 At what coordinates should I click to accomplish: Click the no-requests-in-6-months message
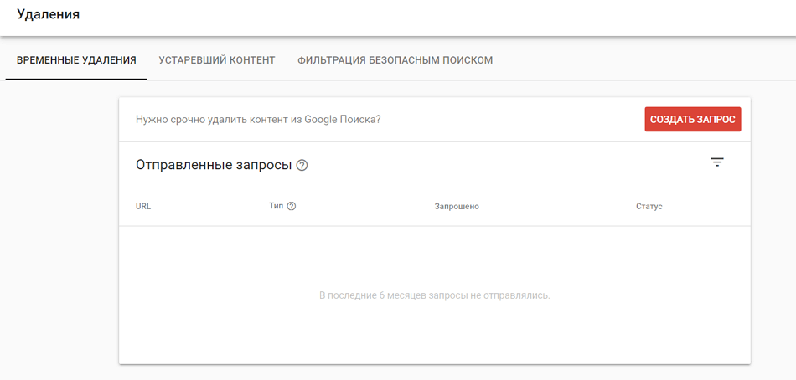pyautogui.click(x=434, y=295)
